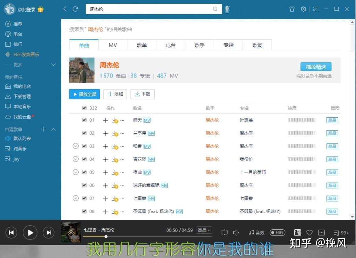This screenshot has height=258, width=356.
Task: Open the 音效 sound effects
Action: click(257, 232)
